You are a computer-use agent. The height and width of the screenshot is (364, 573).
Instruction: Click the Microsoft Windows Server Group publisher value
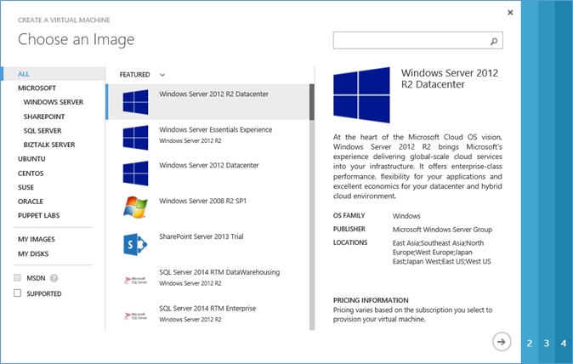tap(442, 230)
